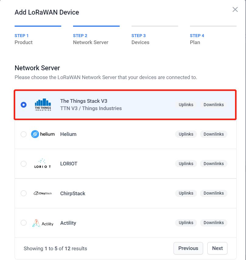Image resolution: width=246 pixels, height=260 pixels.
Task: Close the Add LoRaWAN Device dialog
Action: 235,9
